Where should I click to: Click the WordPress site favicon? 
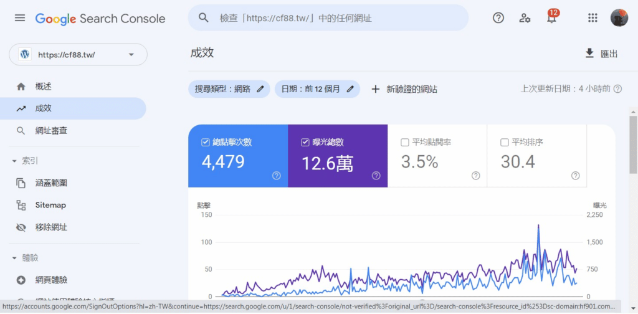pyautogui.click(x=25, y=54)
